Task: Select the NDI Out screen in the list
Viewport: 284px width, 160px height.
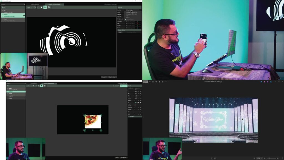Action: (13, 16)
